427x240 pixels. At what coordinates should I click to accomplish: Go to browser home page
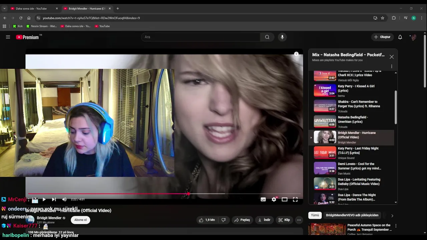[x=29, y=18]
